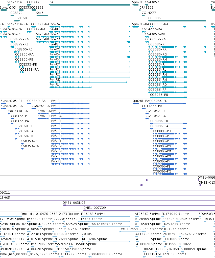Click the SD27561.5prime EST label
Image resolution: width=215 pixels, height=258 pixels.
(x=78, y=229)
